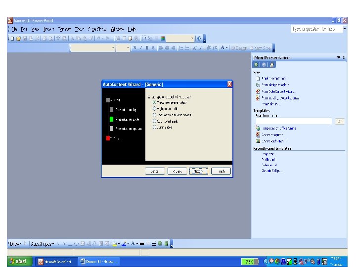This screenshot has width=356, height=267.
Task: Click the Line Style icon on drawing toolbar
Action: pyautogui.click(x=142, y=244)
